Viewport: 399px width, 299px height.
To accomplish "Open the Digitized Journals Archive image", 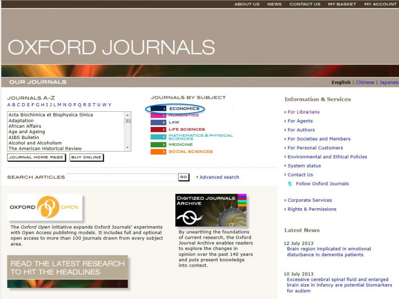I will click(x=211, y=210).
